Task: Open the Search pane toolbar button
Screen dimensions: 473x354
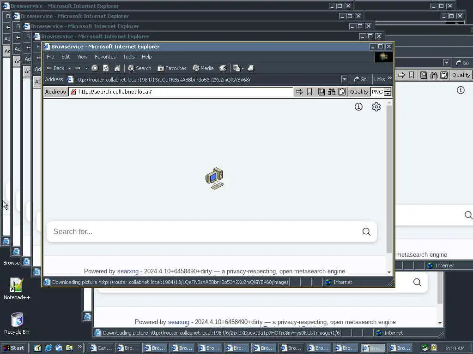Action: 139,68
